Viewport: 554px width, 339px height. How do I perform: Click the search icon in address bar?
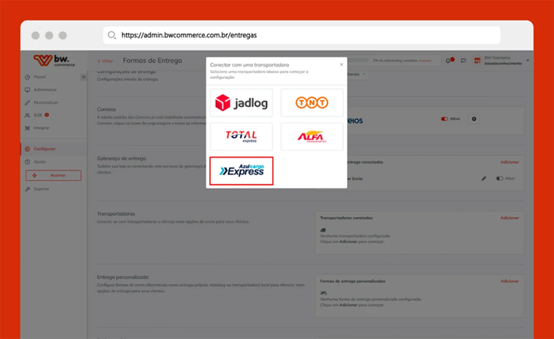coord(111,35)
